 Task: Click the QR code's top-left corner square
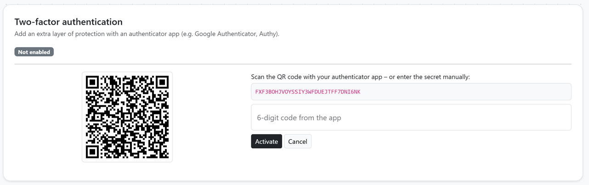click(93, 82)
